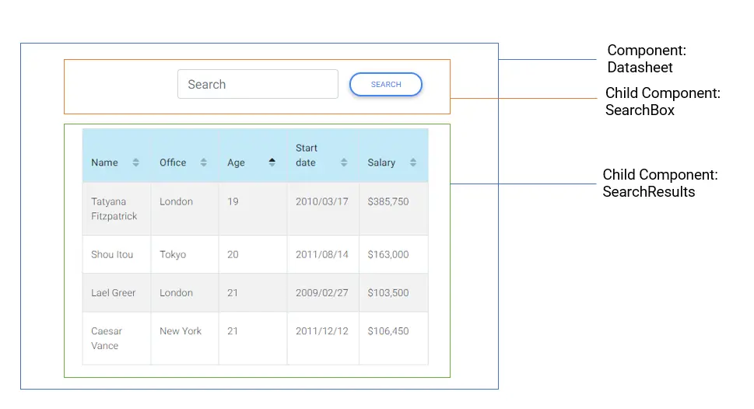Click the blue SEARCH button
The height and width of the screenshot is (409, 754).
click(386, 85)
